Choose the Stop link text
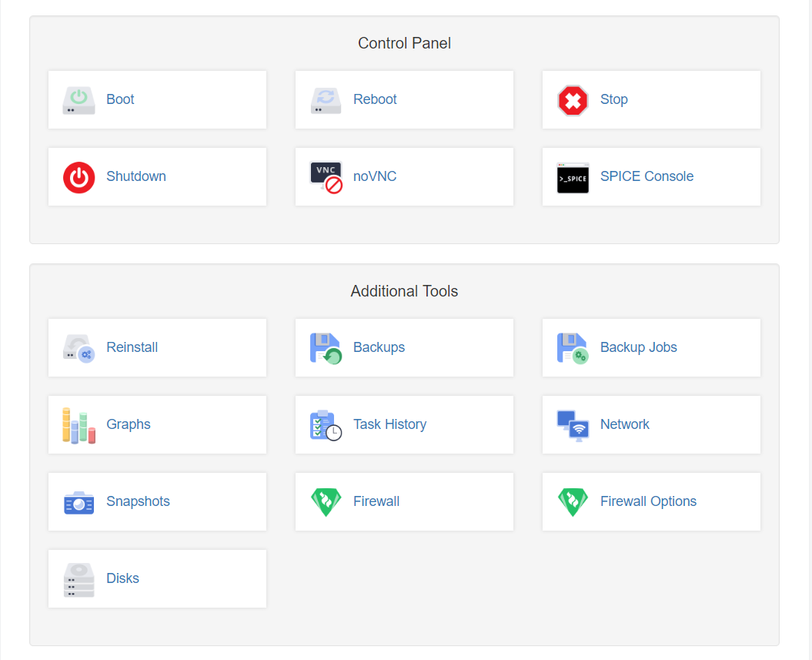The height and width of the screenshot is (660, 812). 613,99
